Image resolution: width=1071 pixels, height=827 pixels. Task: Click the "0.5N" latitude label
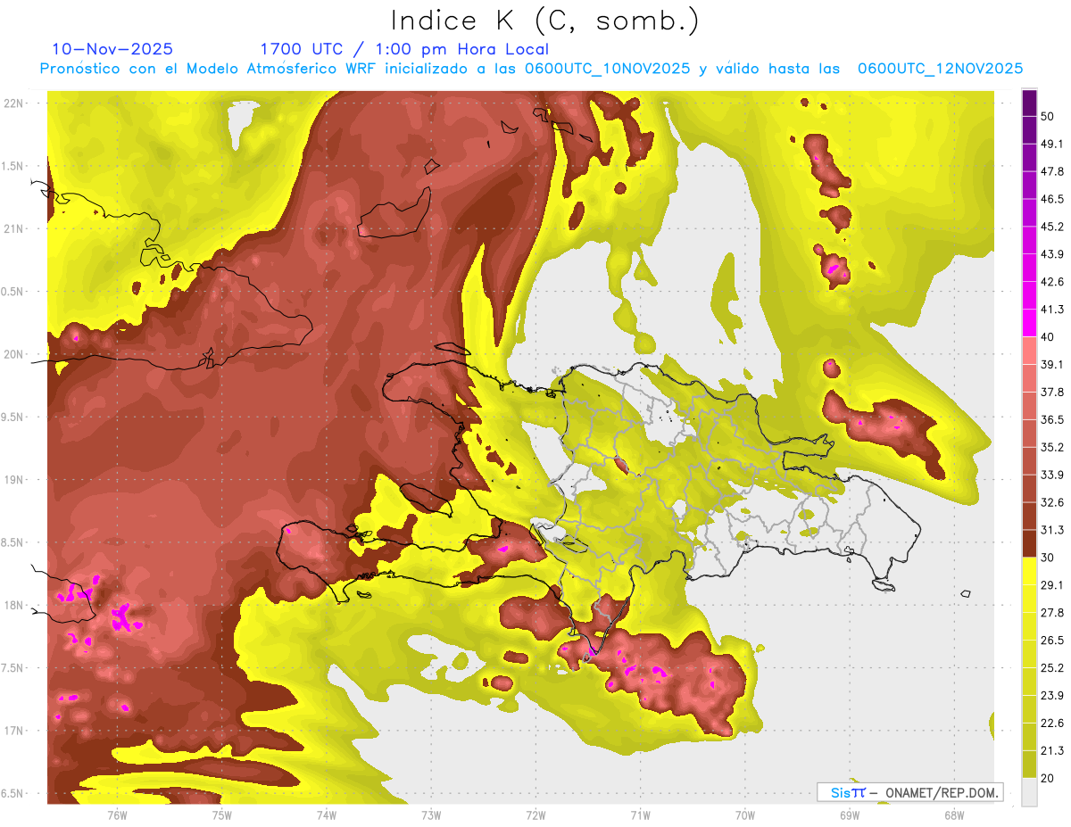tap(14, 292)
